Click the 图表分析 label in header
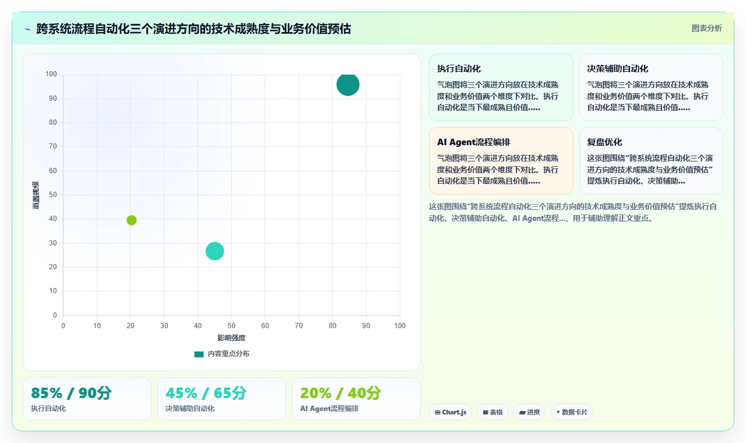 click(706, 28)
